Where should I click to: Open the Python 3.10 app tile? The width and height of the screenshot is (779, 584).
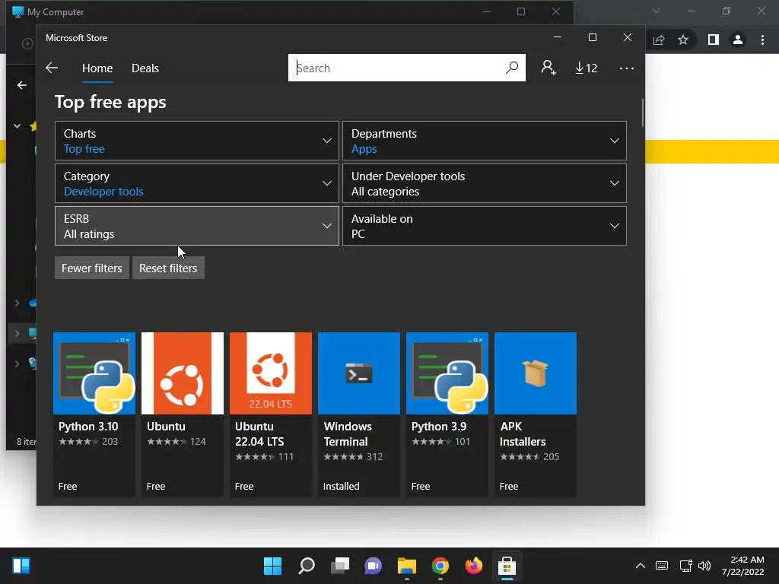click(94, 414)
